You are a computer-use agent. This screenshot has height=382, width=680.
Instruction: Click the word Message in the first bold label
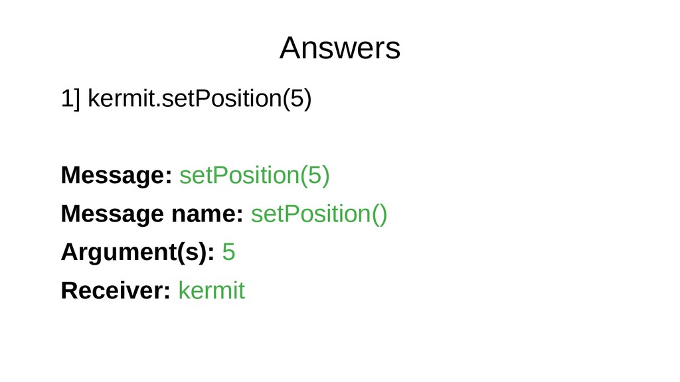click(113, 175)
